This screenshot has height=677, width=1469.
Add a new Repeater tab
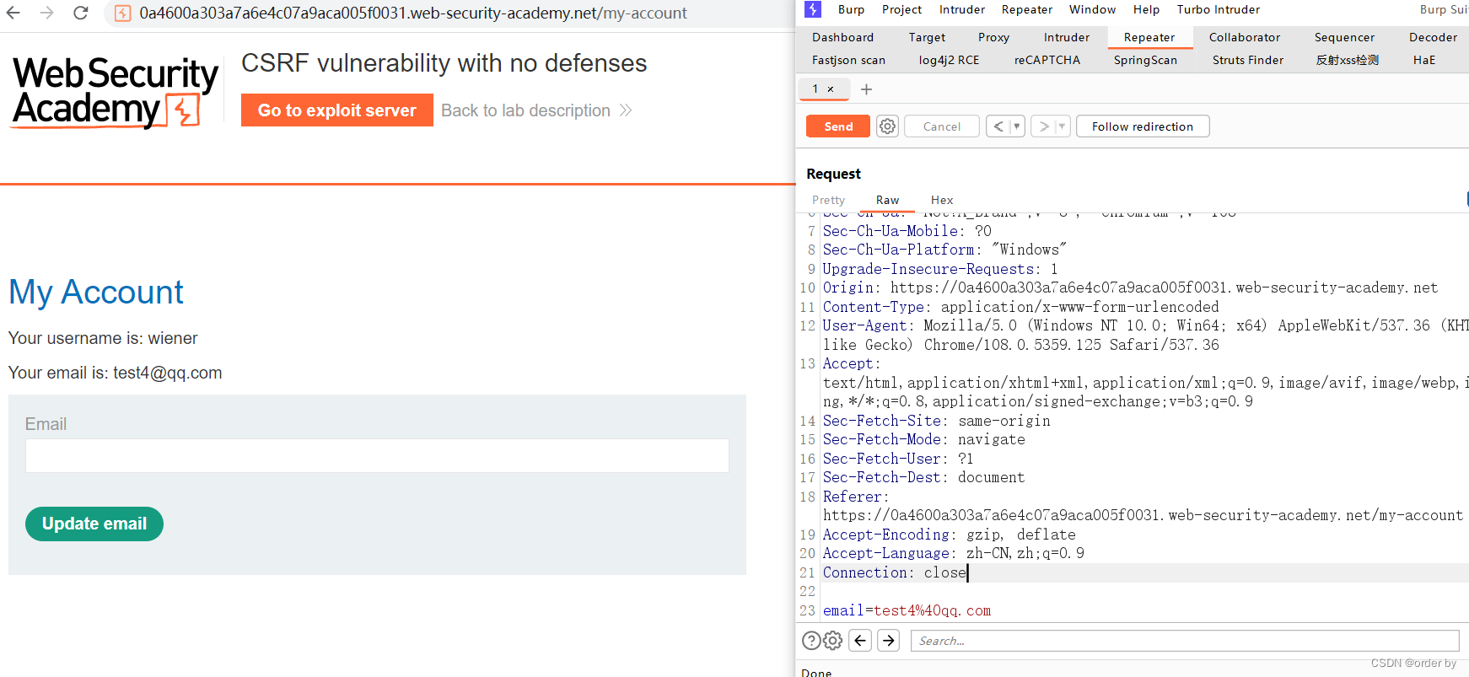866,89
